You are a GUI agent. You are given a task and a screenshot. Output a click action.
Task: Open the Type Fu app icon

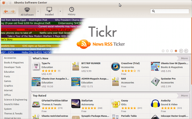coord(36,66)
